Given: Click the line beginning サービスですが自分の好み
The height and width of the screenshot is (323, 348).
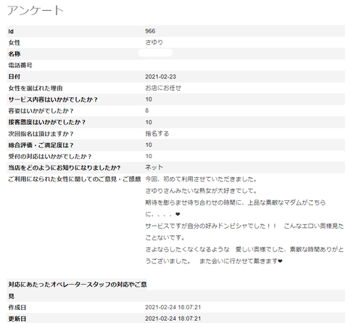Looking at the screenshot, I should 244,226.
